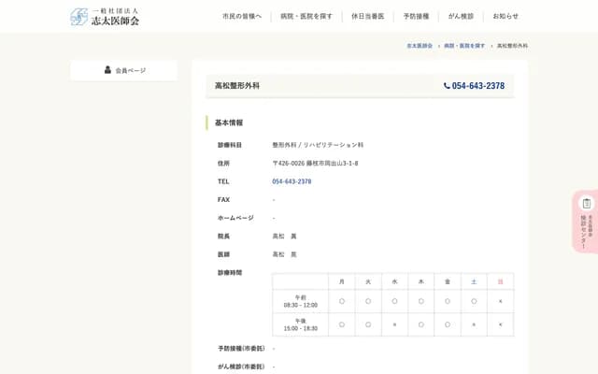
Task: Select the 予防接種(市委託) label
Action: tap(241, 348)
